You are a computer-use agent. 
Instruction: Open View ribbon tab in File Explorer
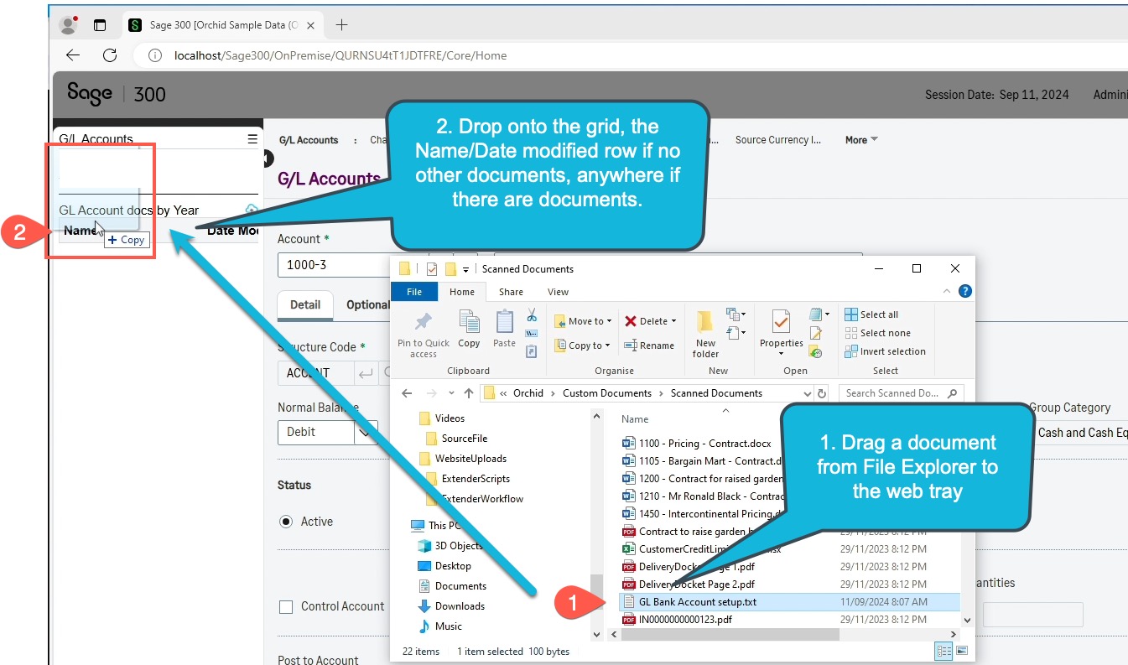click(x=558, y=292)
